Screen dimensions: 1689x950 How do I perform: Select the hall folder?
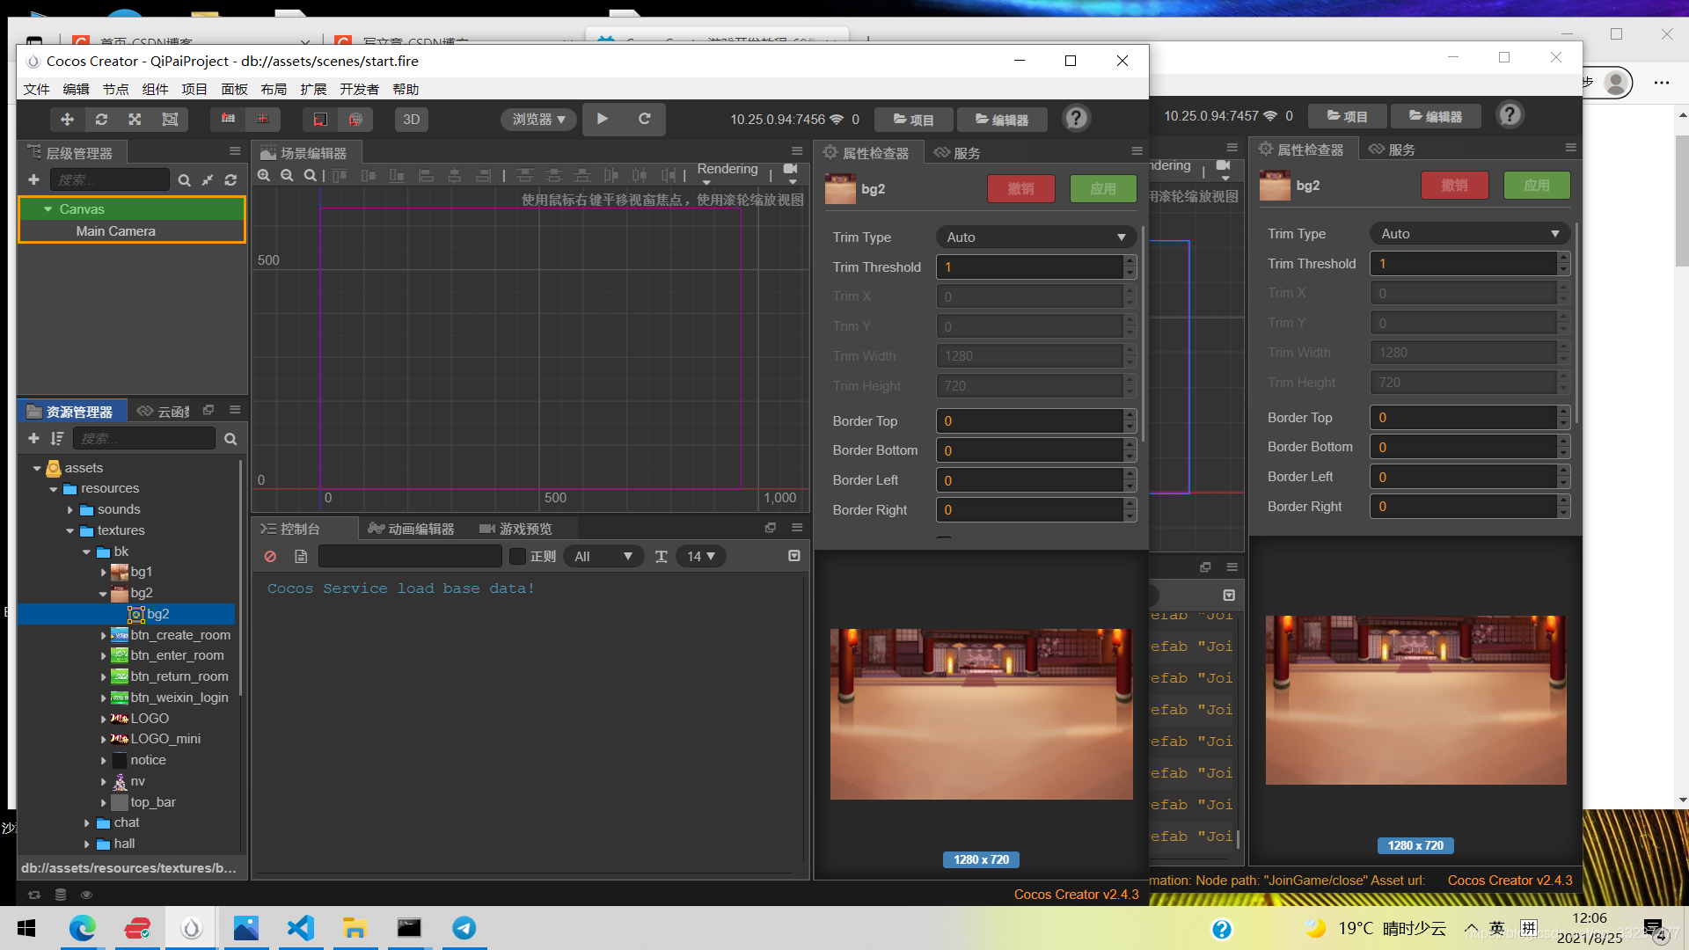pyautogui.click(x=124, y=844)
